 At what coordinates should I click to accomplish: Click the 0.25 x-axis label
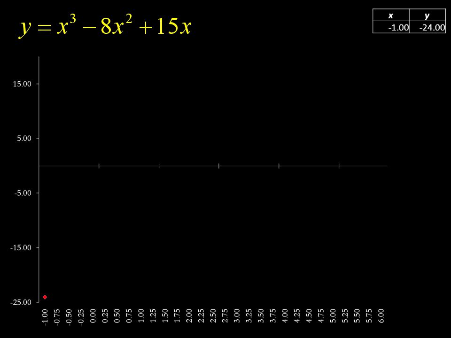click(105, 315)
